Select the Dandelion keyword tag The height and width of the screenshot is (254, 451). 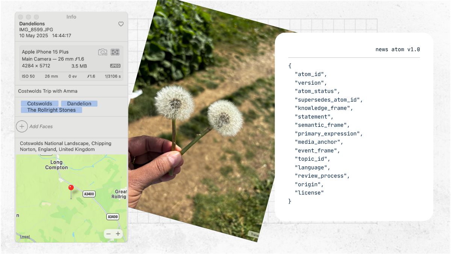[x=79, y=103]
